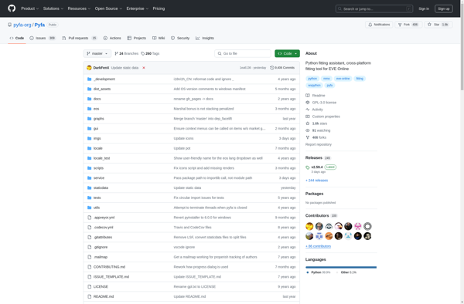The image size is (464, 304).
Task: Expand the Open Source menu
Action: [108, 8]
